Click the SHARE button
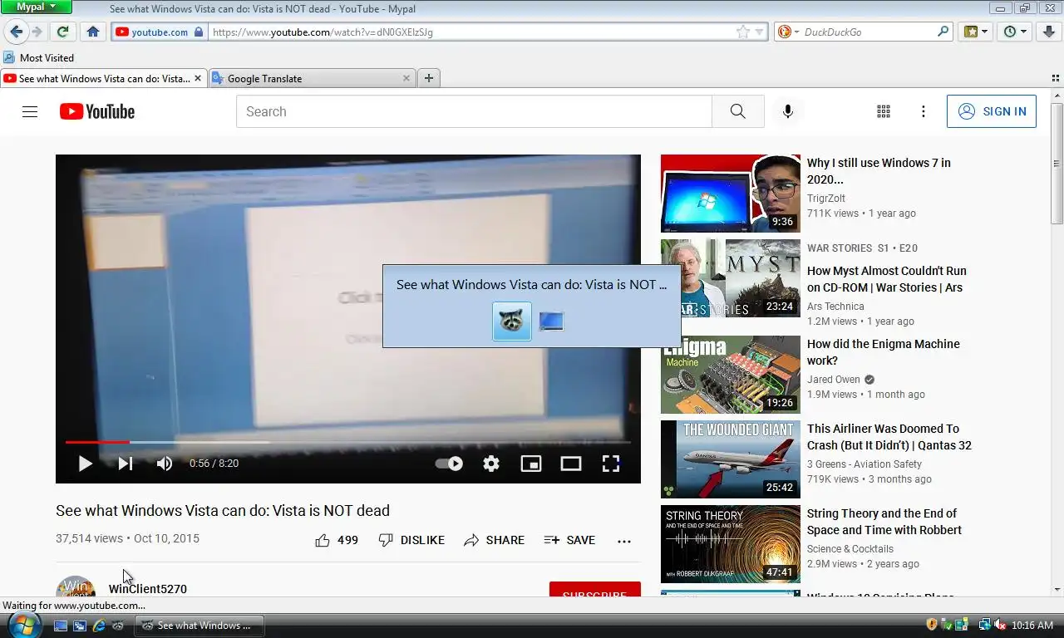Image resolution: width=1064 pixels, height=638 pixels. pos(495,540)
